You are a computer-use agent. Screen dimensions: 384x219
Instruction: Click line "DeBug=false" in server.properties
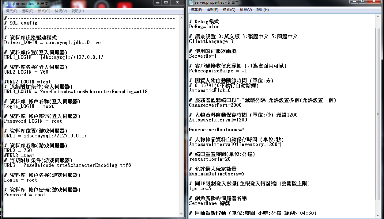[204, 27]
